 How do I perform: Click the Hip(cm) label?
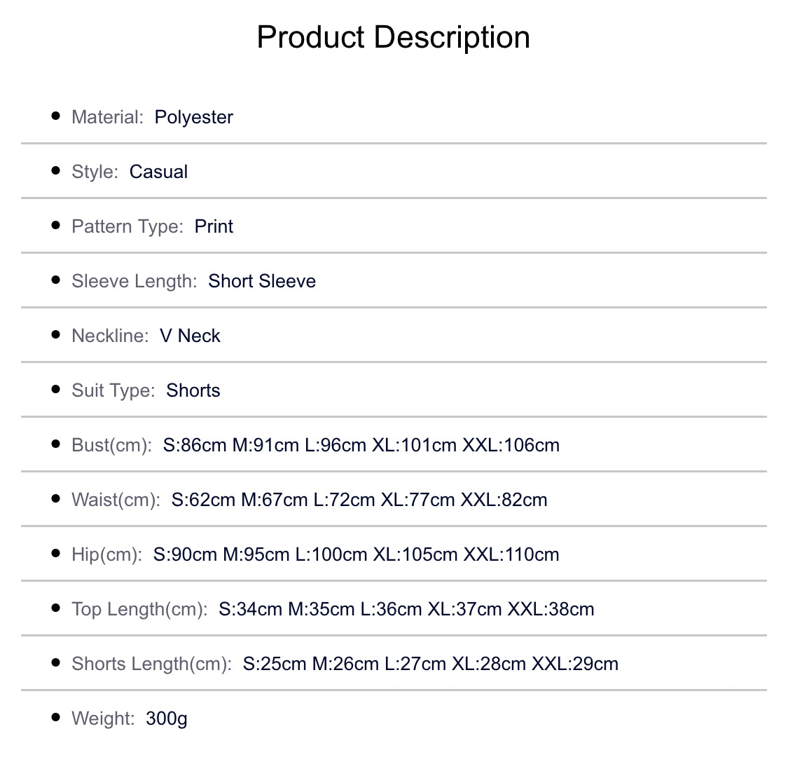click(106, 554)
